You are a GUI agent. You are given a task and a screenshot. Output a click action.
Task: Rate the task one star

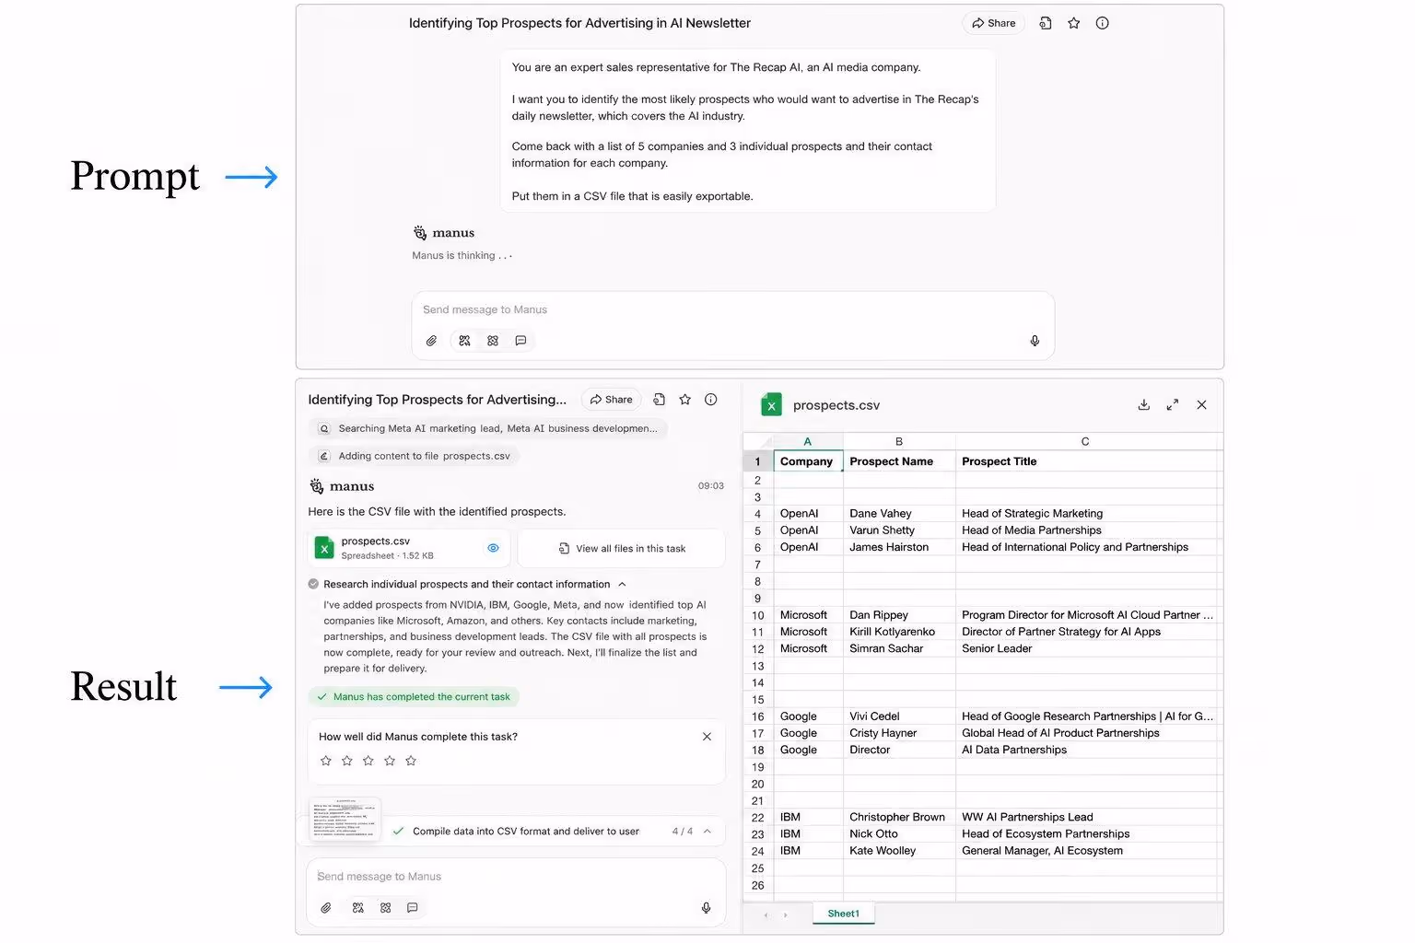pyautogui.click(x=325, y=761)
